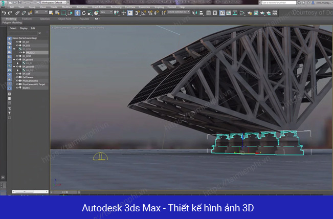The image size is (333, 219).
Task: Toggle the Layer Explorer icon
Action: point(215,13)
